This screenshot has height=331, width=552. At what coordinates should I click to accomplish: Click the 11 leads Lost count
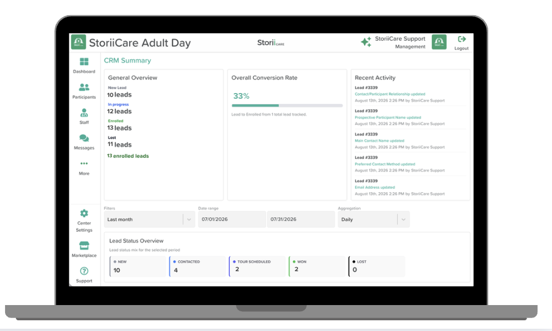(x=119, y=144)
